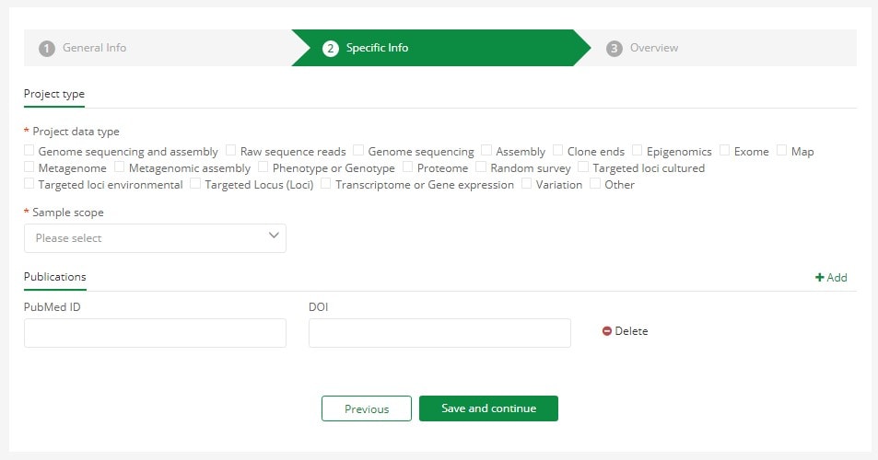The height and width of the screenshot is (460, 878).
Task: Enable the Transcriptome or Gene expression checkbox
Action: 325,183
